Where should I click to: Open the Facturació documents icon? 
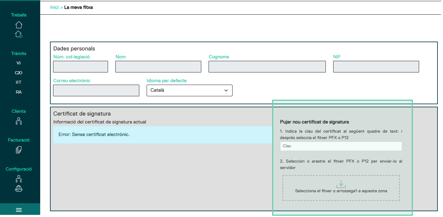[x=19, y=150]
